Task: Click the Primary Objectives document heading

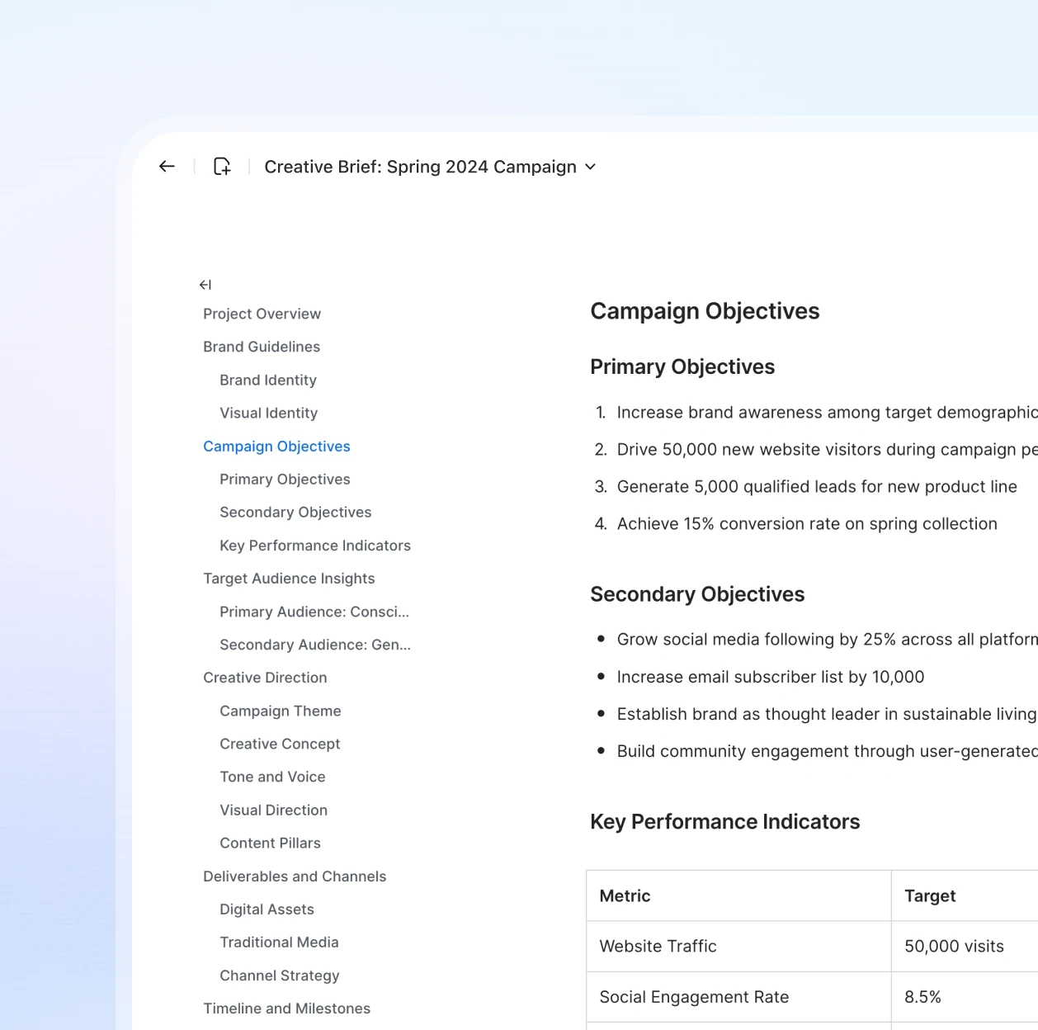Action: (682, 366)
